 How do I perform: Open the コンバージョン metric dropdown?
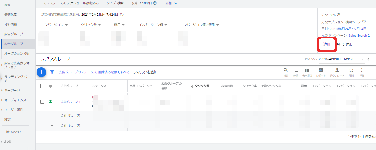[x=55, y=25]
